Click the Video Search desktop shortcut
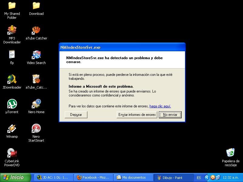243x182 pixels. (x=36, y=57)
